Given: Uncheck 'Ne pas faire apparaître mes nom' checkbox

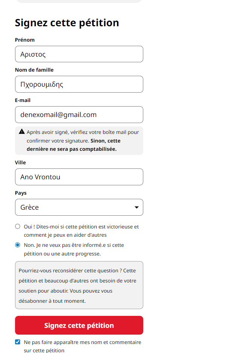Looking at the screenshot, I should 18,342.
